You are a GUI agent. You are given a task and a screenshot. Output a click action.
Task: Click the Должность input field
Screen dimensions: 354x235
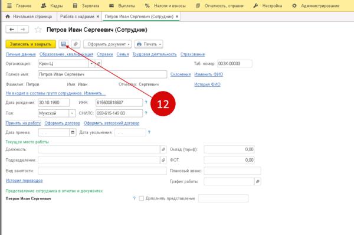(x=99, y=149)
